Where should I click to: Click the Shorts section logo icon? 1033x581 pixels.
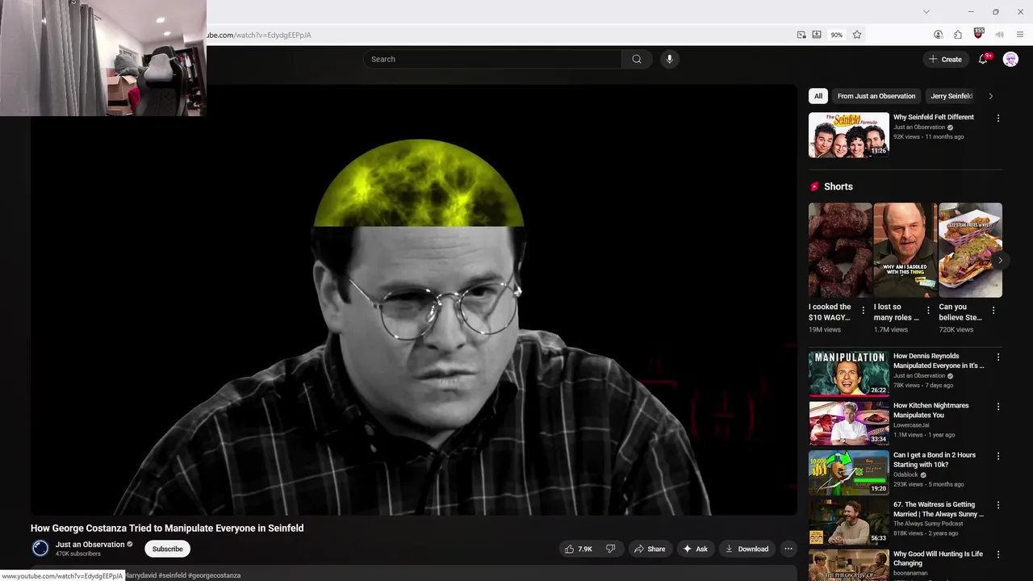point(814,186)
